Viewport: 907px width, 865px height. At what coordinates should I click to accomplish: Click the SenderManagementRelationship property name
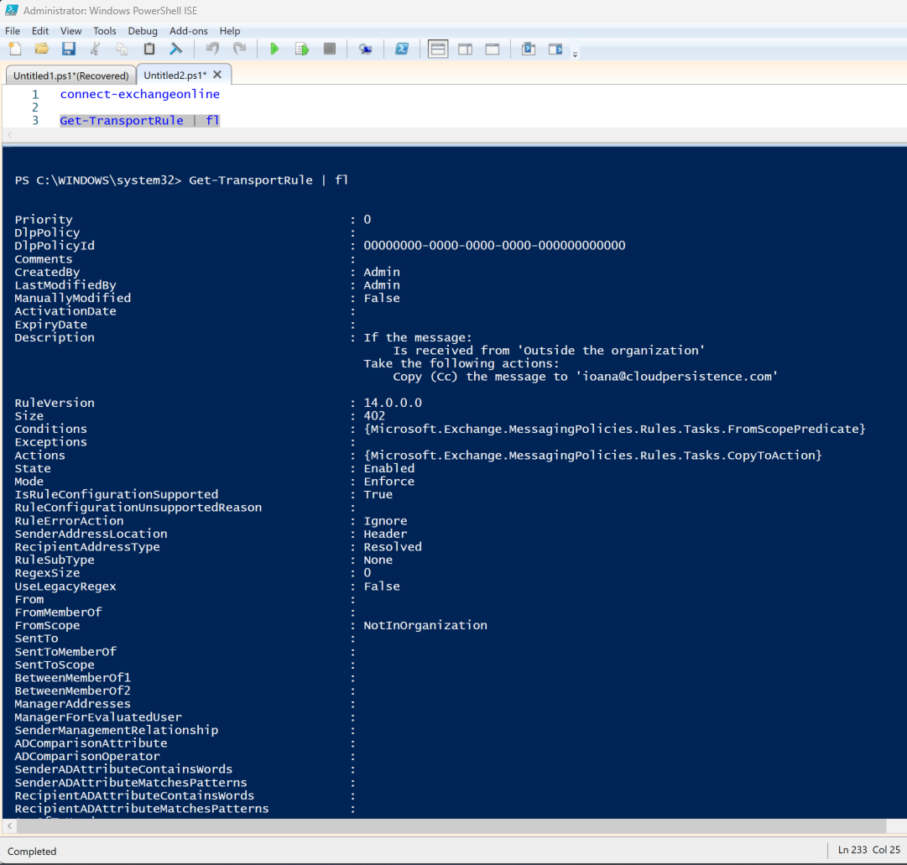117,730
